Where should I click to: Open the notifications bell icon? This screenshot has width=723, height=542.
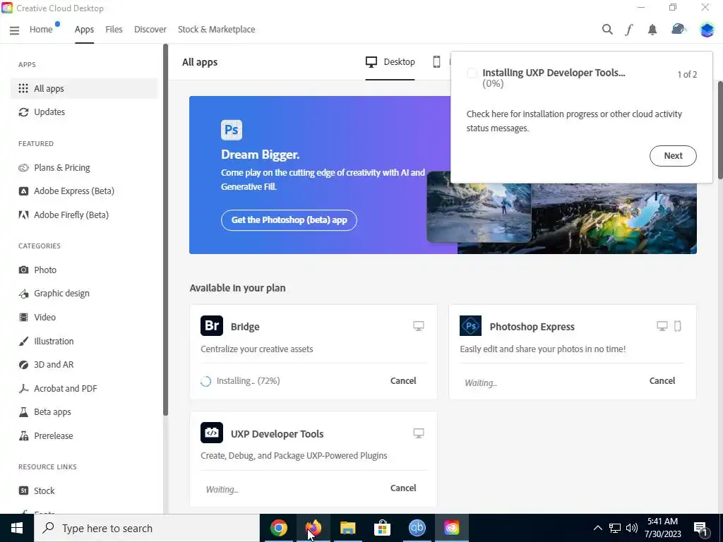click(652, 30)
